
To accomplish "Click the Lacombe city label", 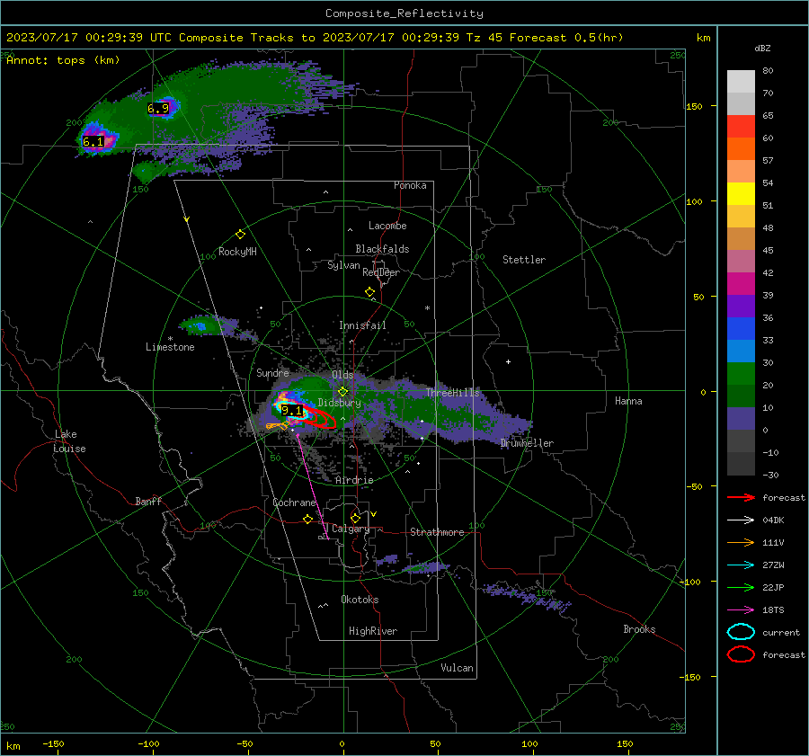I will 387,226.
